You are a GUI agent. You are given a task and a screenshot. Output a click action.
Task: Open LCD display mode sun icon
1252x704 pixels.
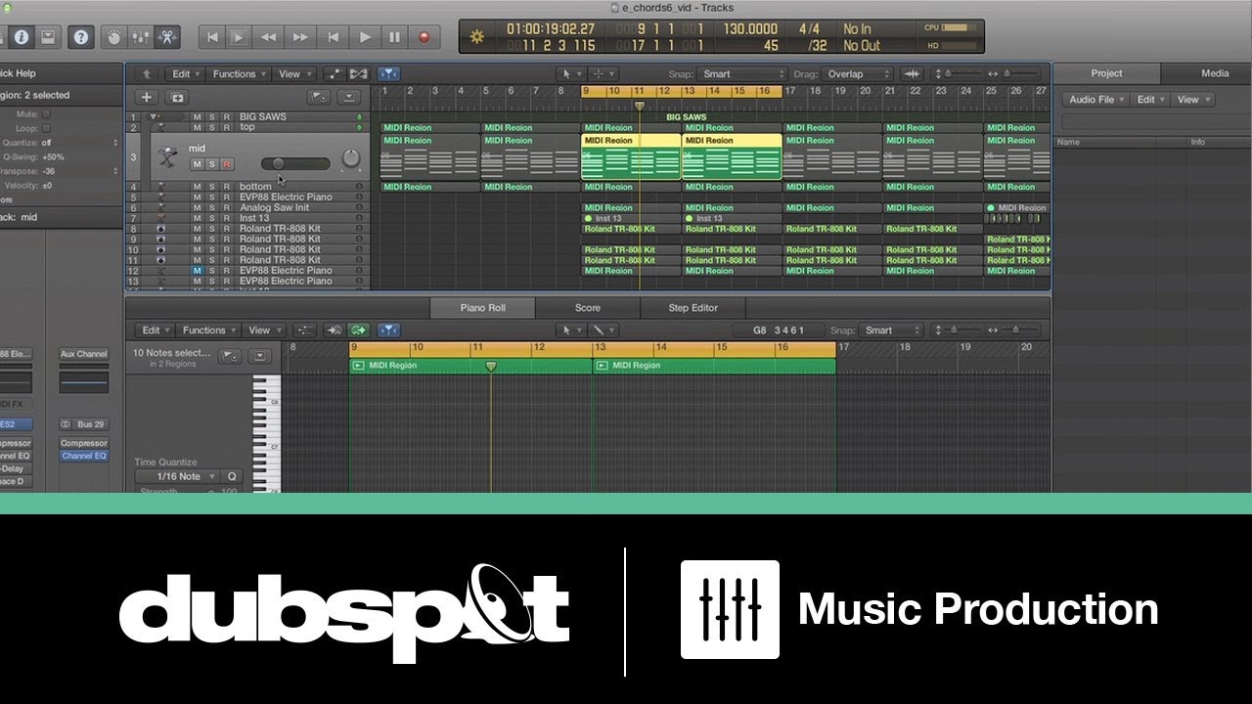477,37
